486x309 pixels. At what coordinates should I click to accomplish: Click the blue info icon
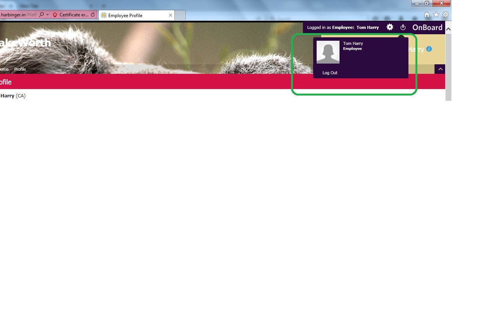[429, 49]
